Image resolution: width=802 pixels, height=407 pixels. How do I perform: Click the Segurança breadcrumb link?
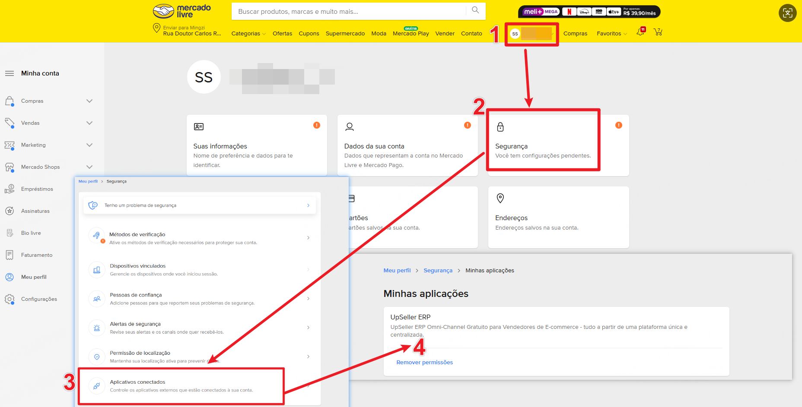(x=438, y=271)
